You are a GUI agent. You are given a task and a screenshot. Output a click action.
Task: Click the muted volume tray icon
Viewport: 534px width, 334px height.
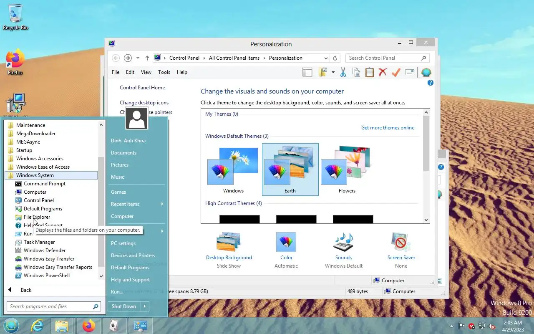492,326
